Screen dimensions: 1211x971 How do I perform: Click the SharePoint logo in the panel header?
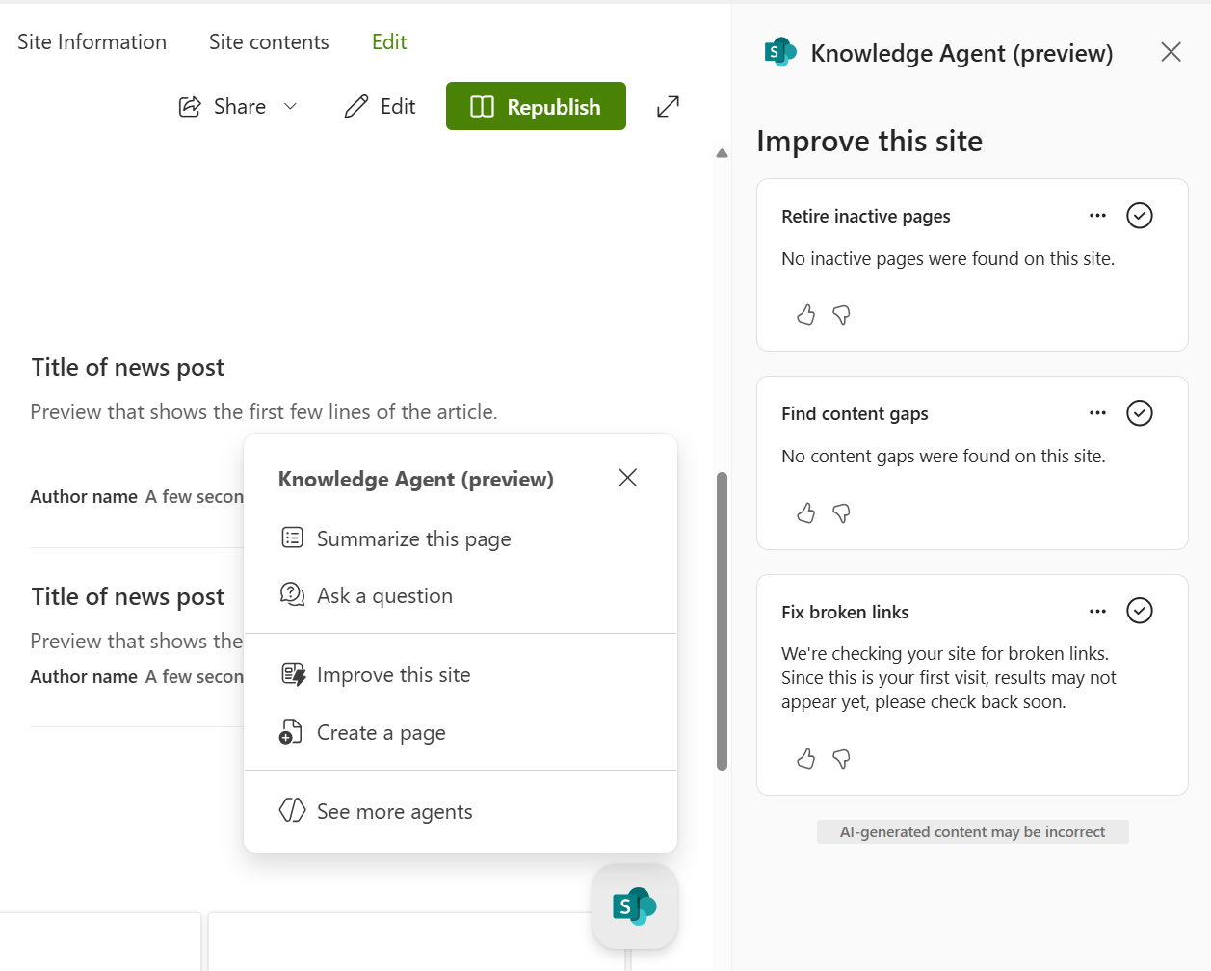coord(779,52)
